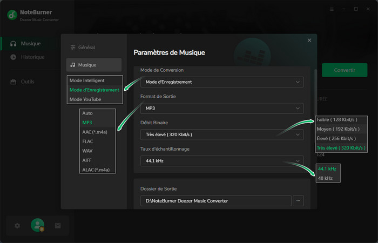Open the Historique section
This screenshot has height=243, width=378.
27,57
